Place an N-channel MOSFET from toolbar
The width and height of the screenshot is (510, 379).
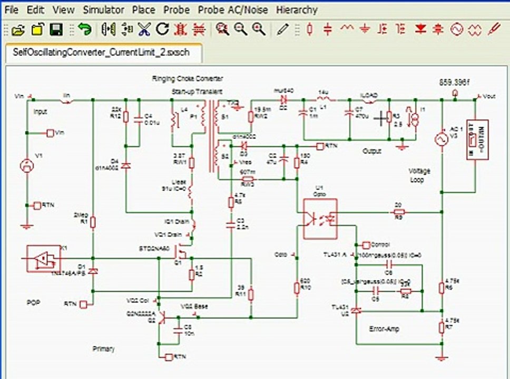[383, 29]
